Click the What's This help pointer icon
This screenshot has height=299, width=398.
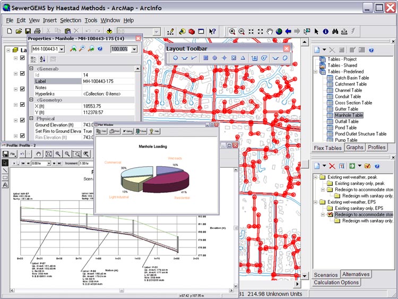click(x=212, y=31)
